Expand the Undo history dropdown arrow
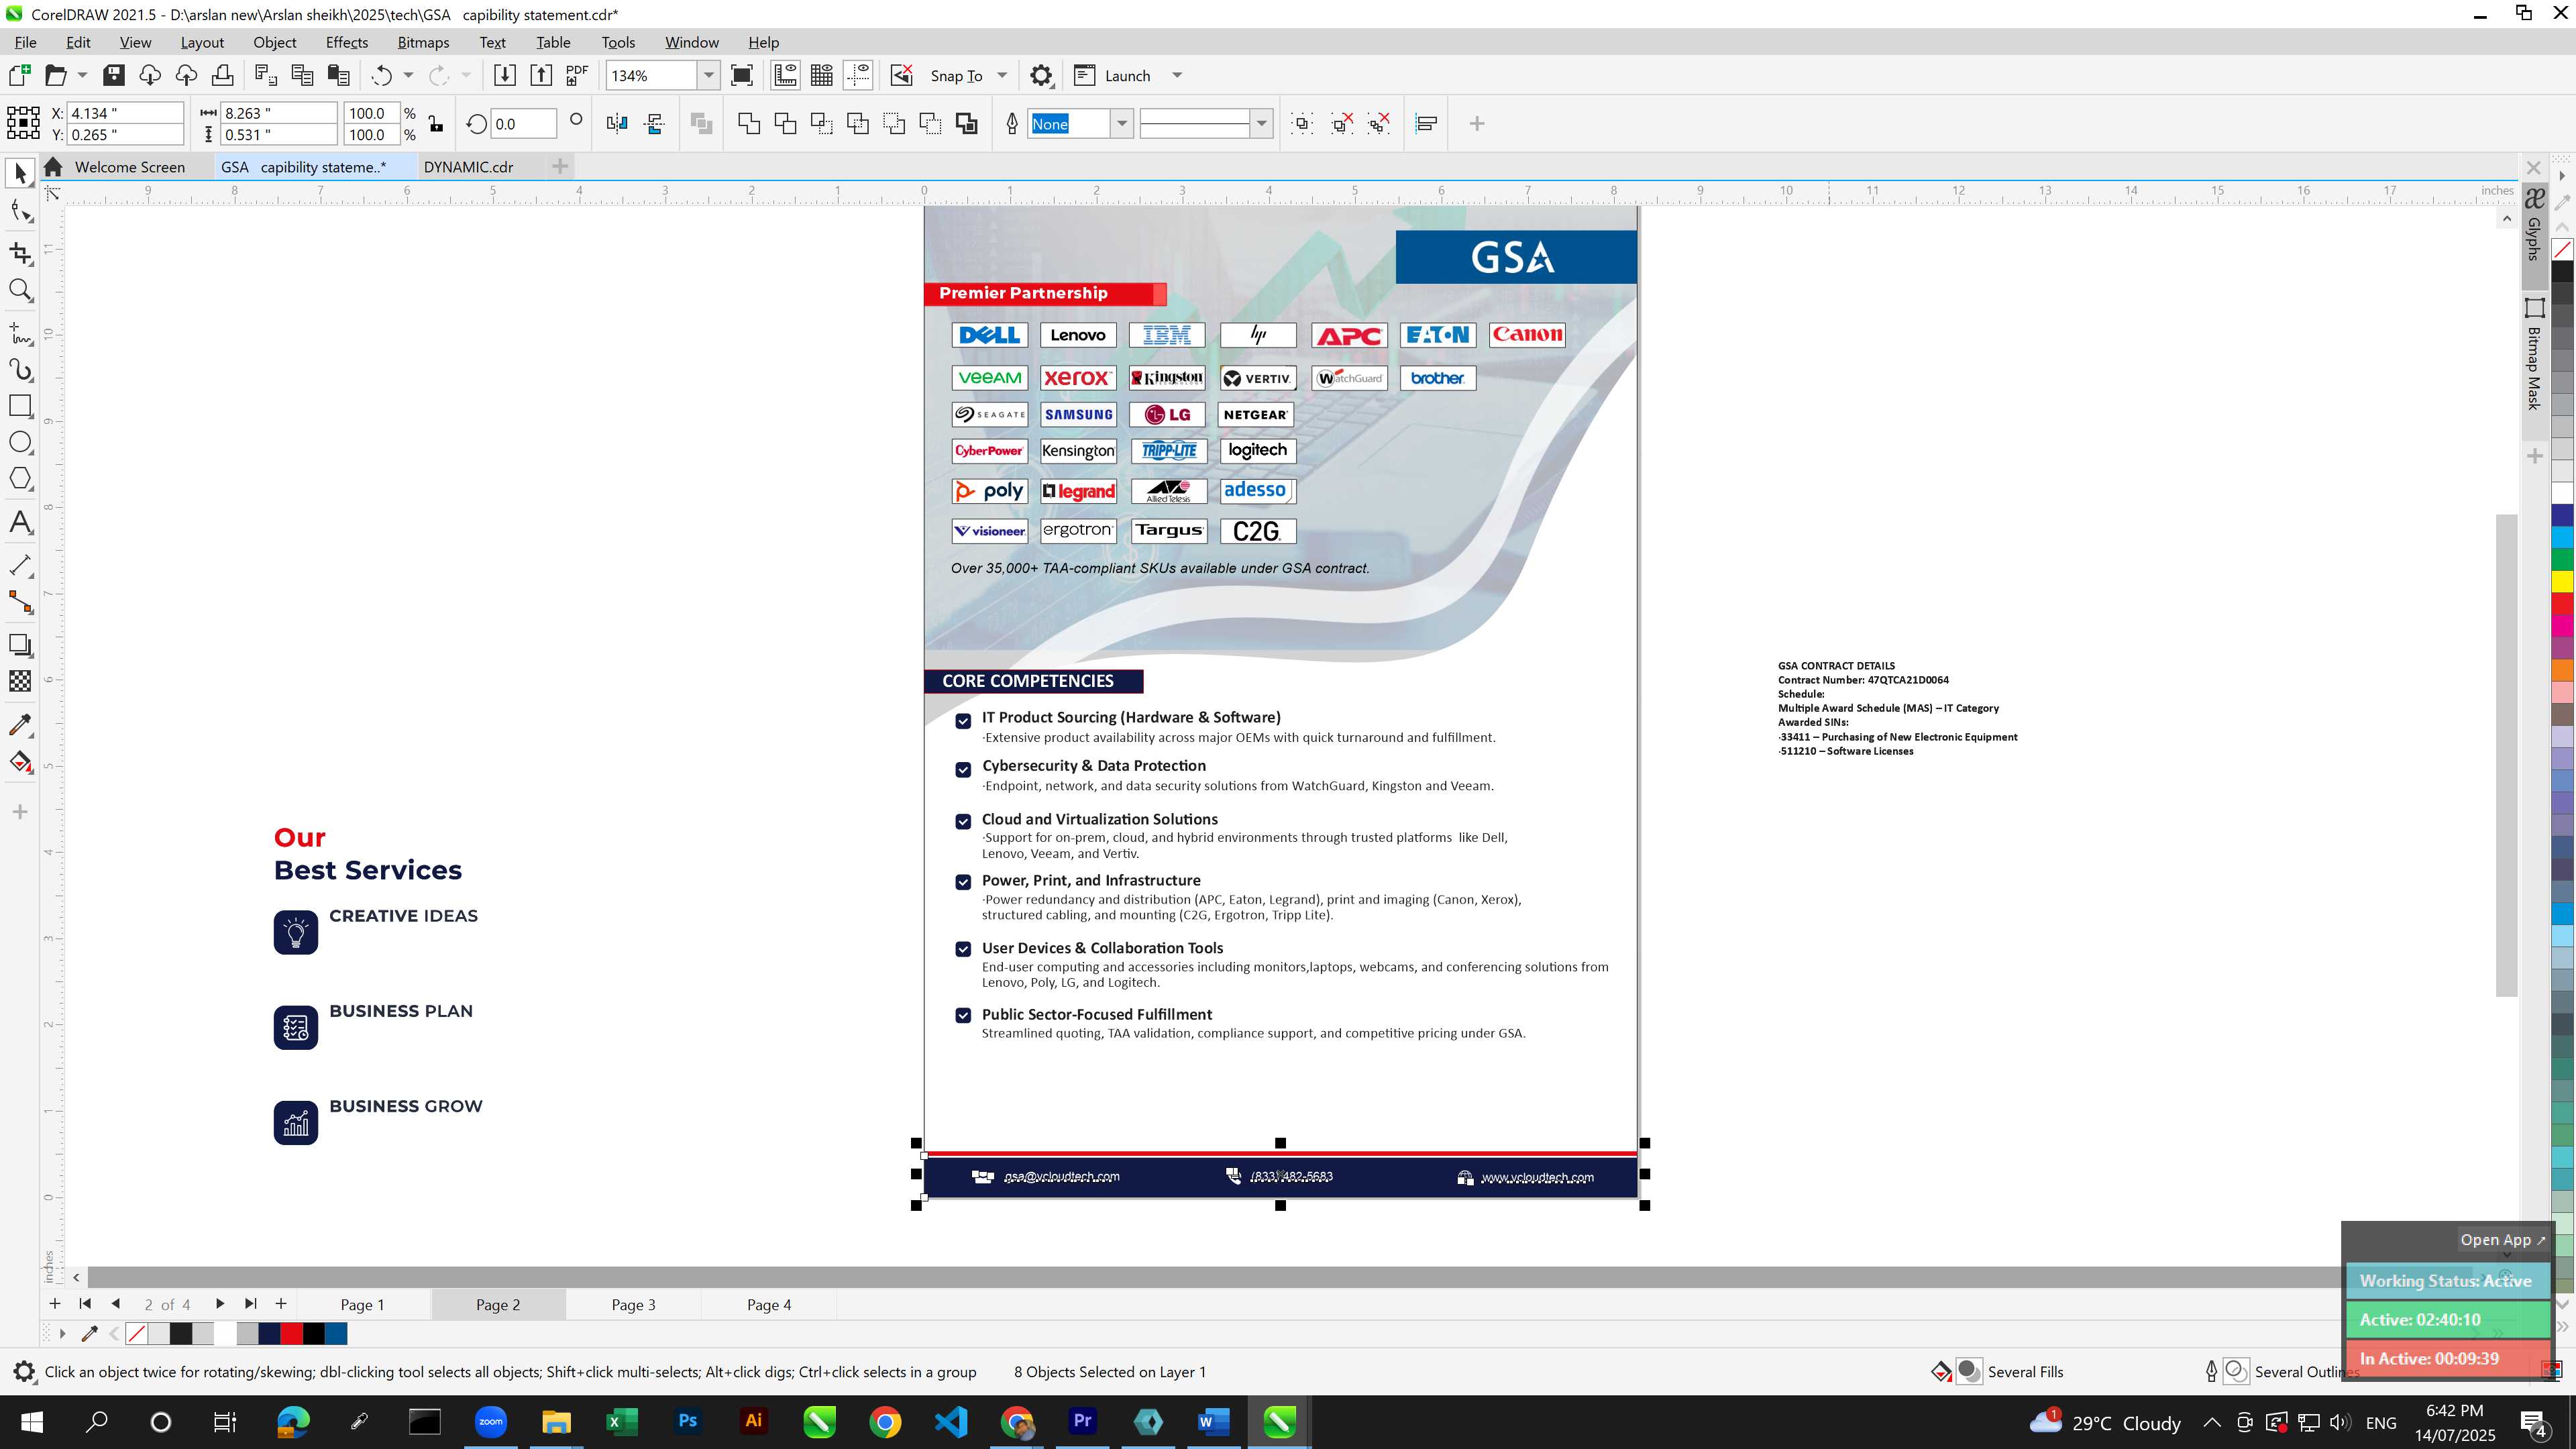The image size is (2576, 1449). (408, 75)
